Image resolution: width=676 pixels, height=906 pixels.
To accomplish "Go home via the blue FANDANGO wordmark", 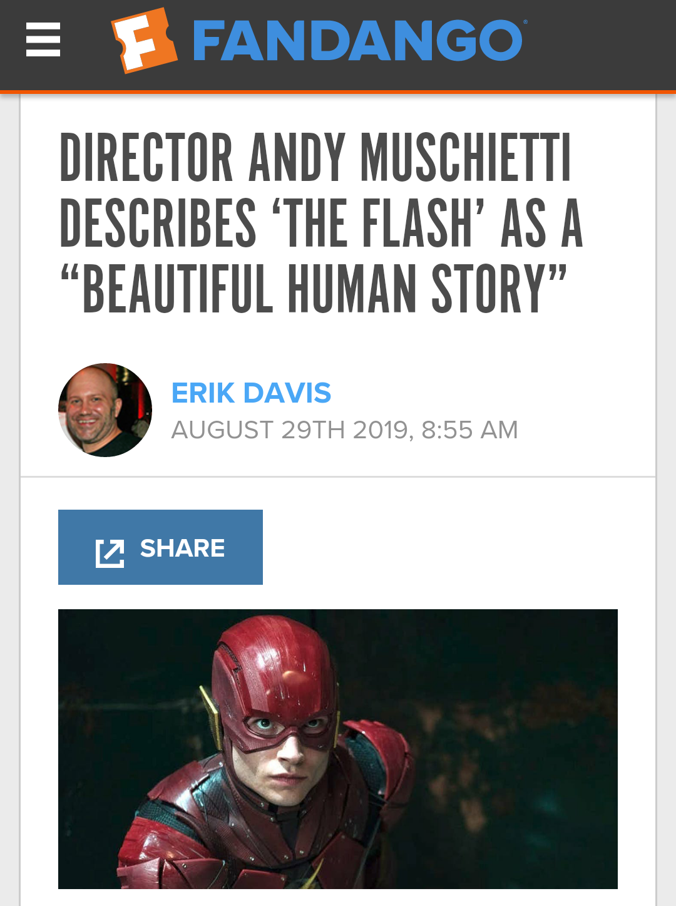I will (357, 41).
